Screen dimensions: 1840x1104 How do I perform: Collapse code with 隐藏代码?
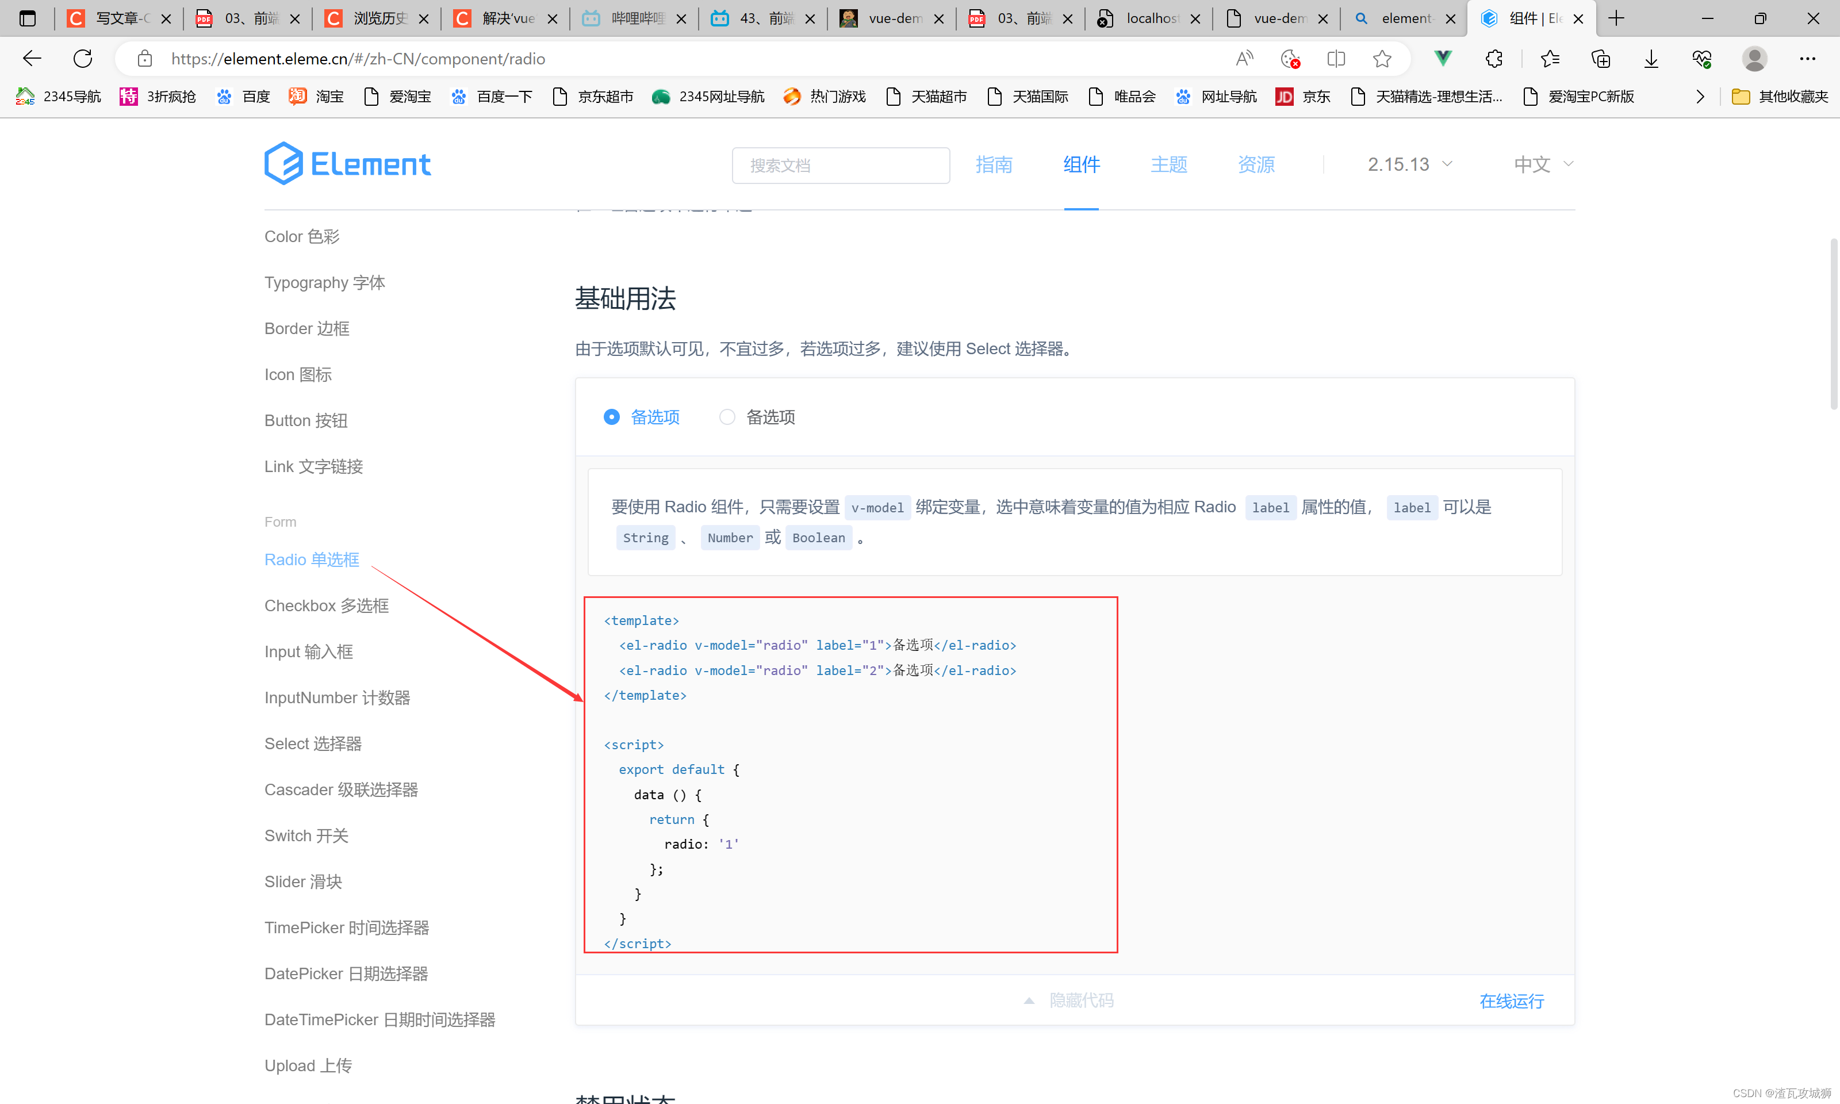coord(1069,1000)
